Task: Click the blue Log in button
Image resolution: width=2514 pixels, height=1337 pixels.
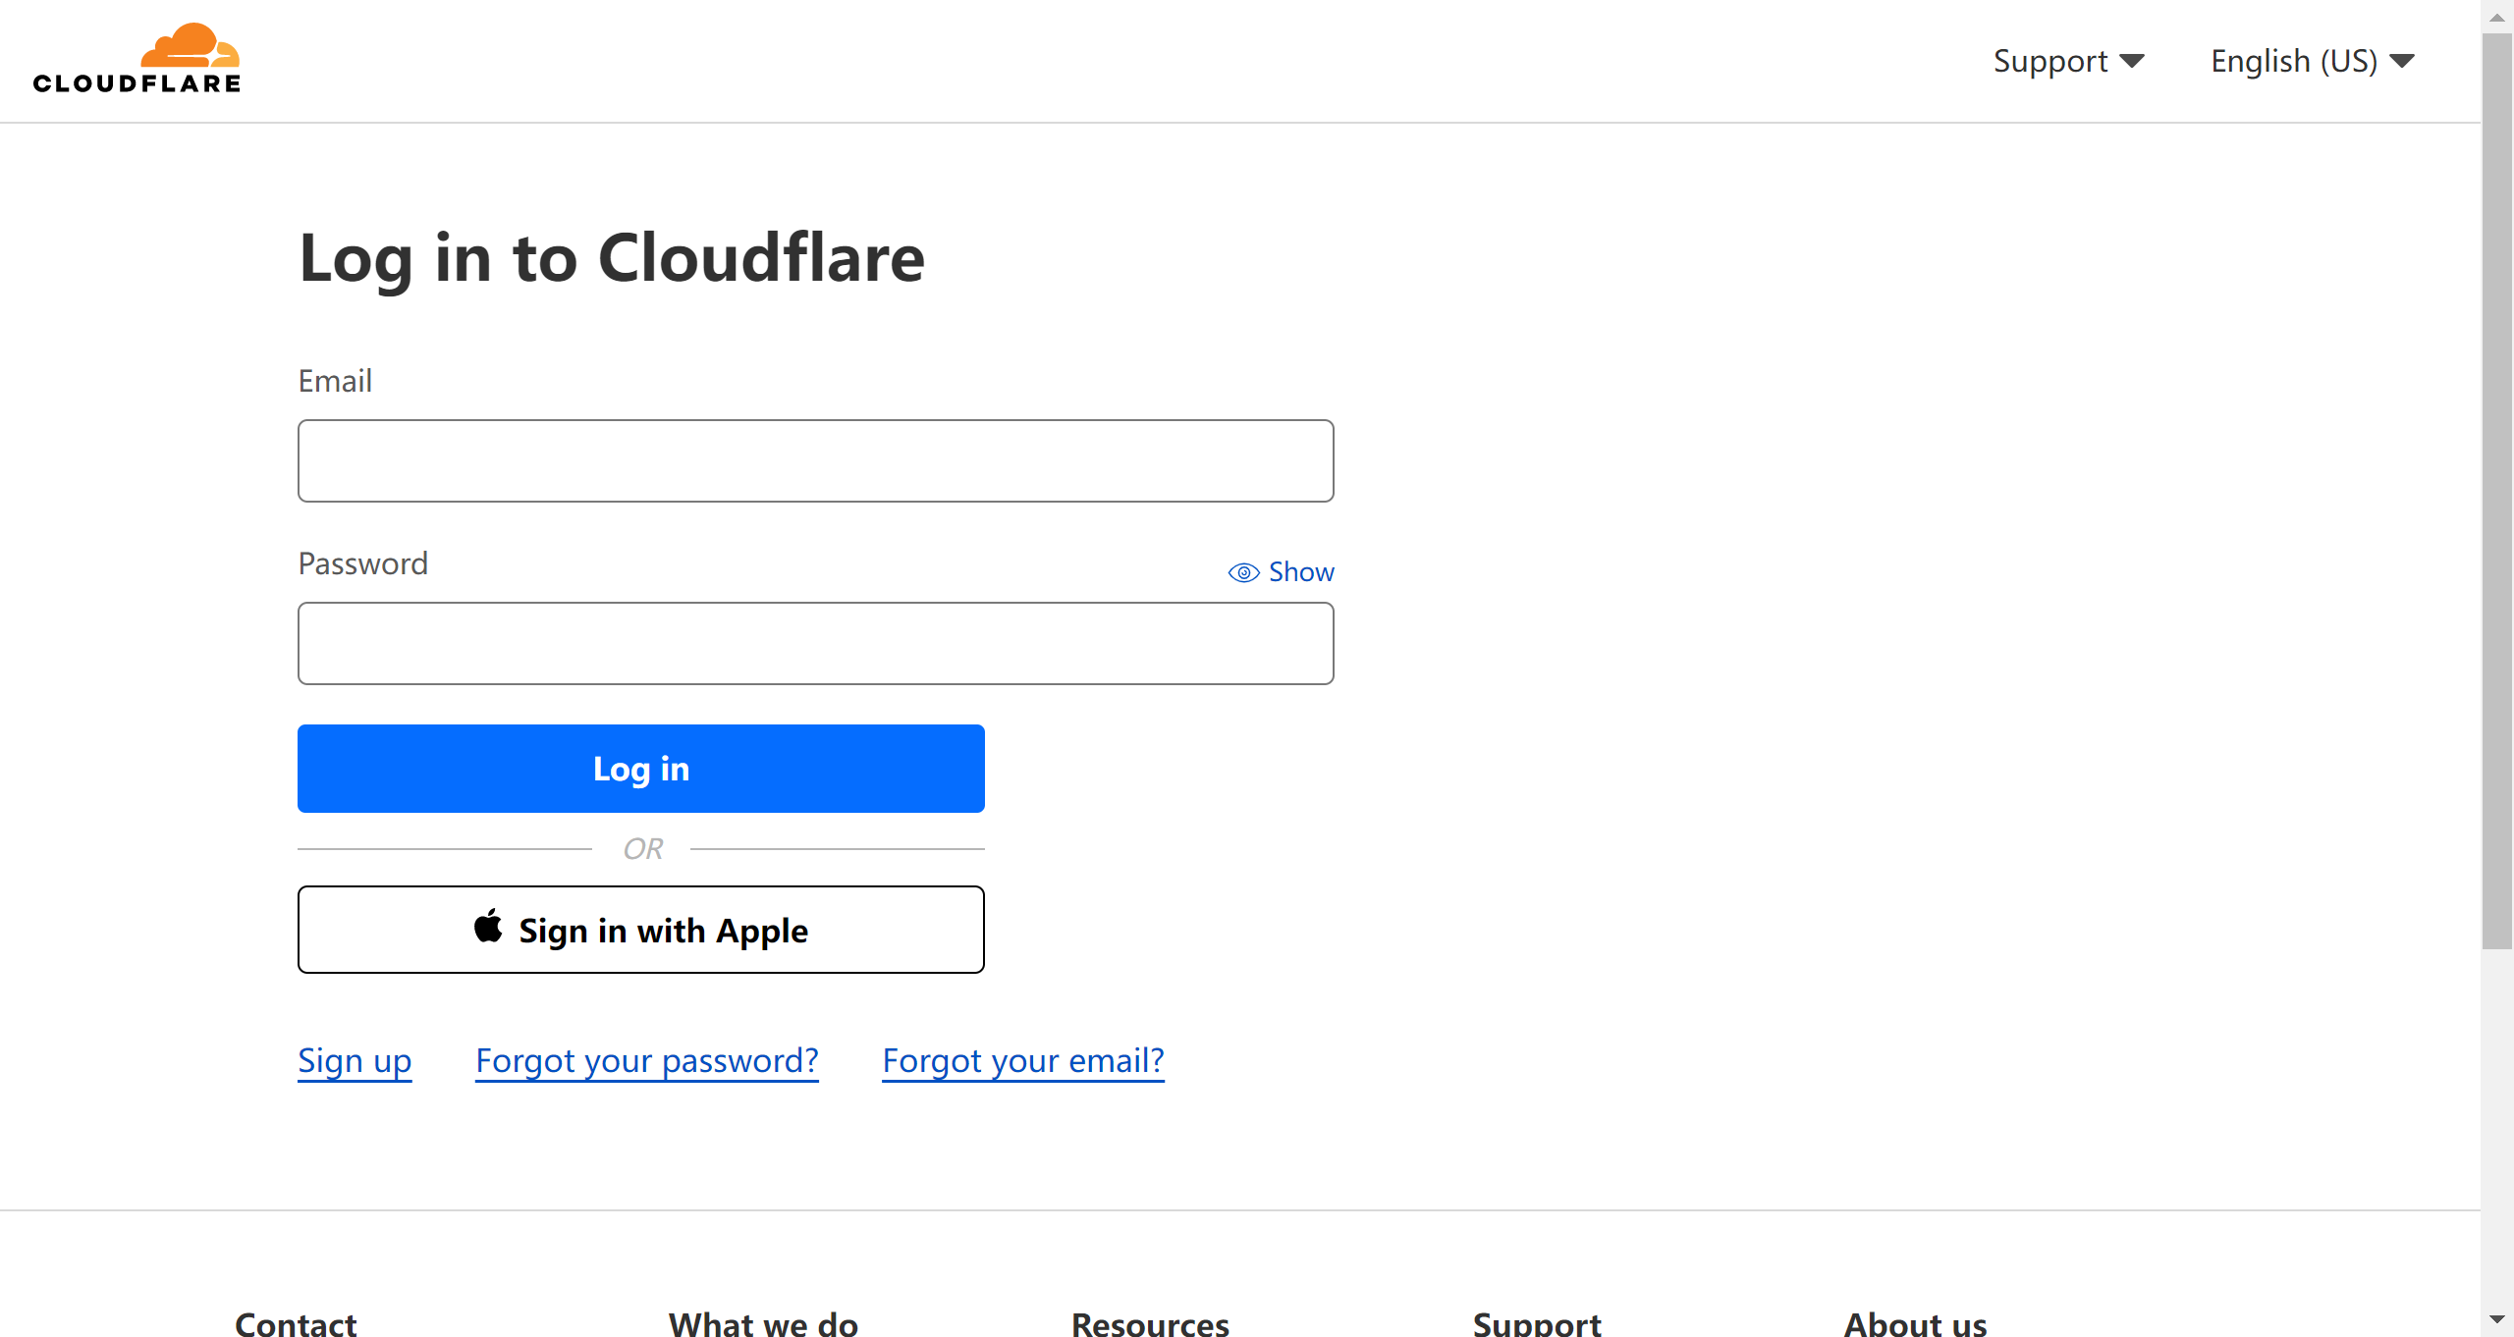Action: pos(640,769)
